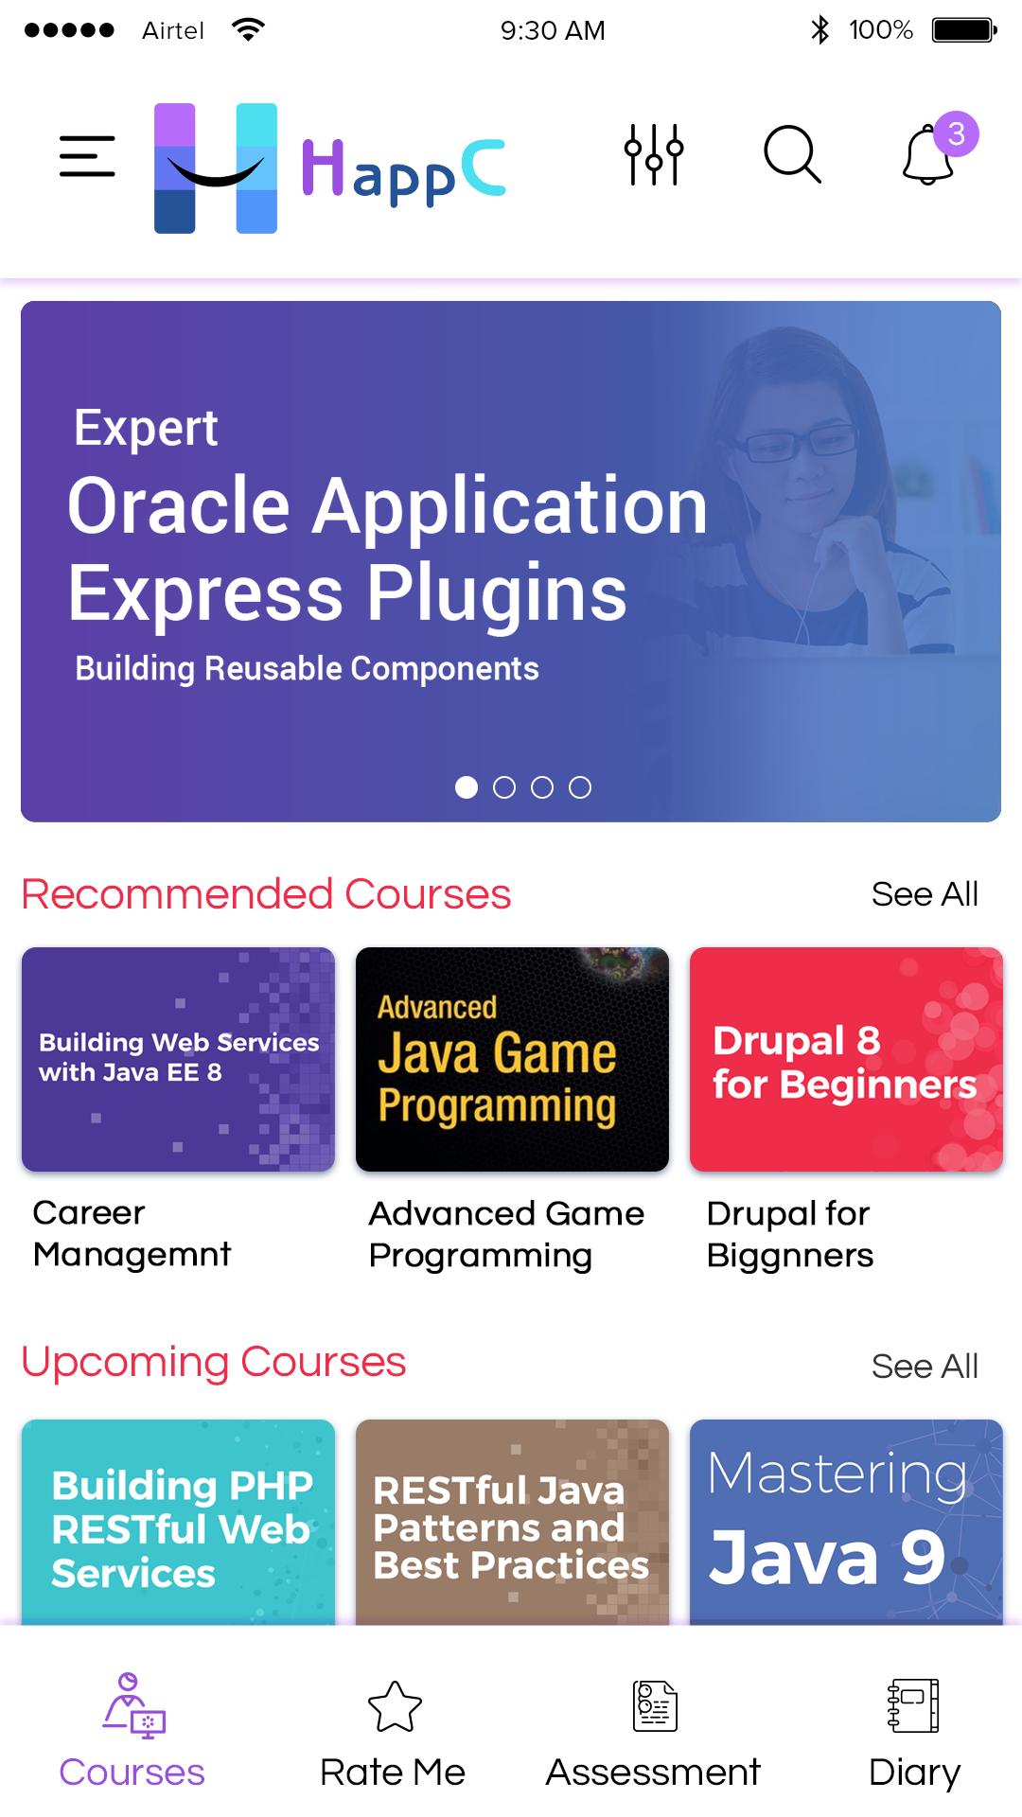This screenshot has width=1022, height=1817.
Task: Tap the Assessment checklist icon
Action: (x=655, y=1706)
